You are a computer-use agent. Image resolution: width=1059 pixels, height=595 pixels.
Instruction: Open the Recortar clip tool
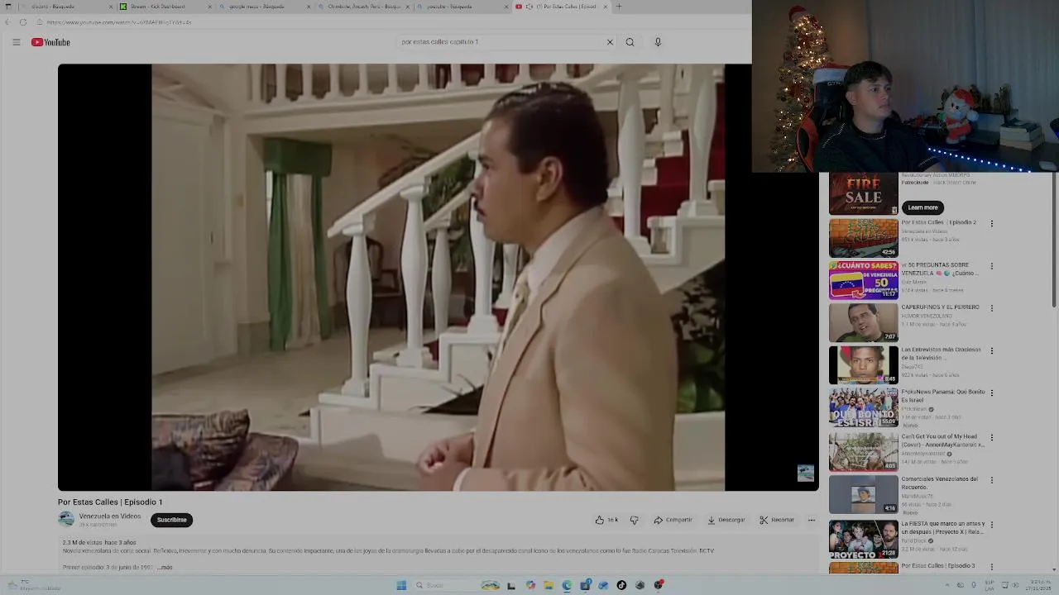point(777,520)
